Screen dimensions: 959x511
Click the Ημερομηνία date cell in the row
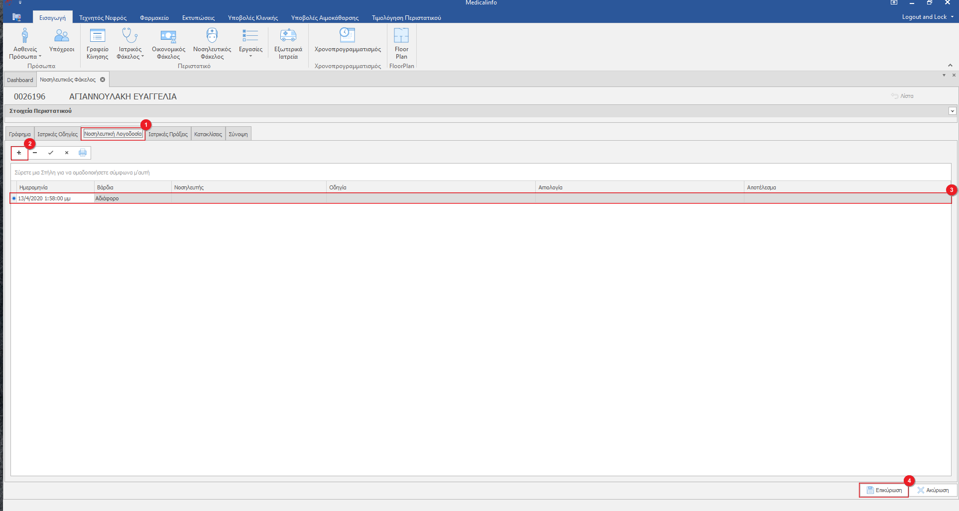pyautogui.click(x=55, y=198)
